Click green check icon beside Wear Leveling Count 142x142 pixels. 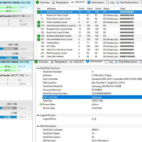39,22
